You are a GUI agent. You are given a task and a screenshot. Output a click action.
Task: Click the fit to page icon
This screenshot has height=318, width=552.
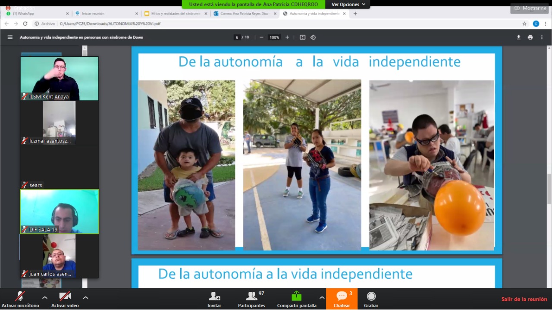pos(302,37)
